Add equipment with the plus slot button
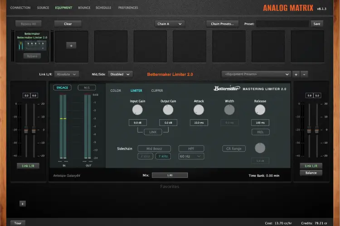 click(71, 45)
